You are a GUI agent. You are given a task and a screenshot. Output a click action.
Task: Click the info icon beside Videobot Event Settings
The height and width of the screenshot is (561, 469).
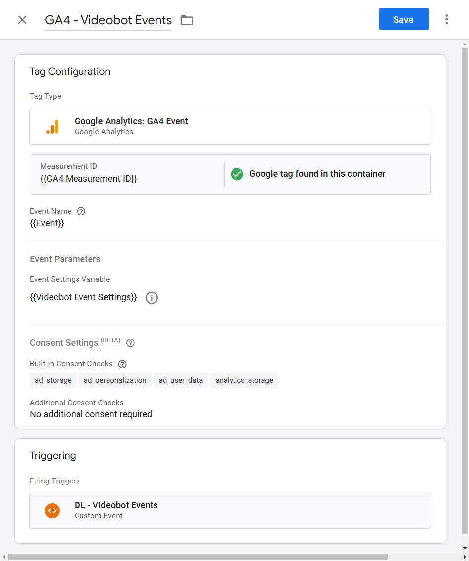pos(152,298)
